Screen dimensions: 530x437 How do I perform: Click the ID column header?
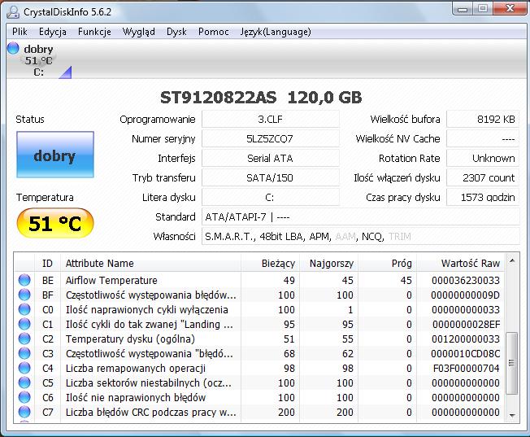48,263
